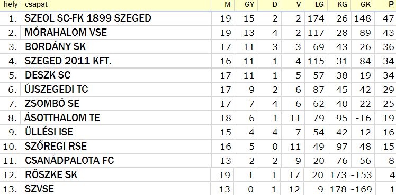Click the 'KG' column header
Viewport: 396px width, 195px height.
343,5
